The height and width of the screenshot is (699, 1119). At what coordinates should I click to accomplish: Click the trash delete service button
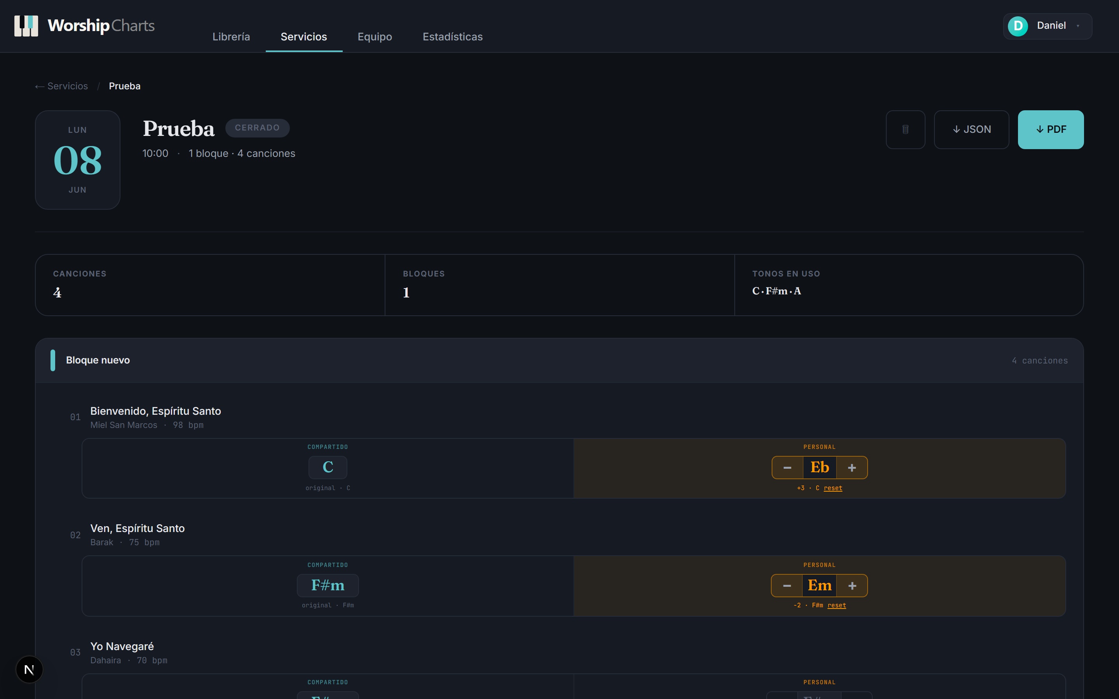click(x=905, y=129)
